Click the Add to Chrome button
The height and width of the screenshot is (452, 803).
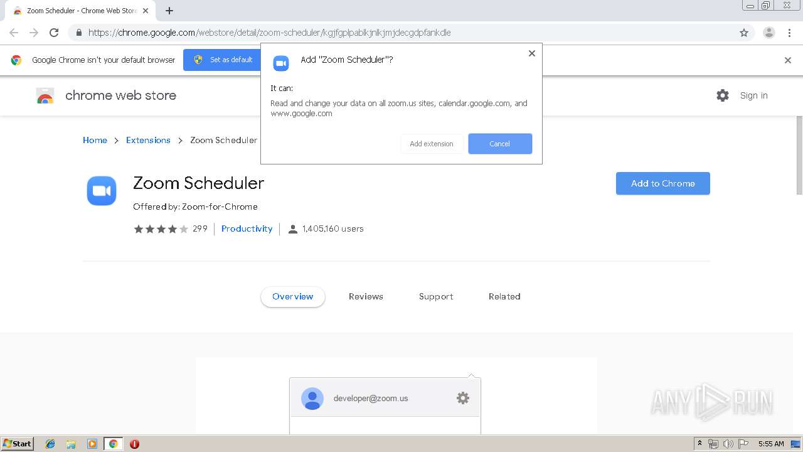coord(663,183)
